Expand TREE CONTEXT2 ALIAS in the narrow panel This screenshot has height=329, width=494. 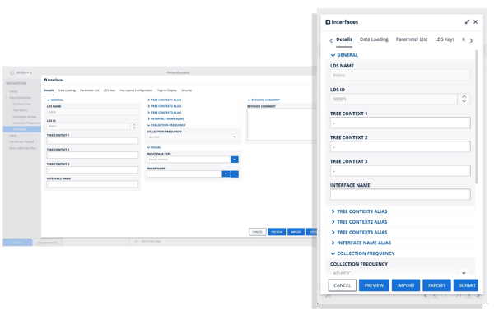pos(359,222)
